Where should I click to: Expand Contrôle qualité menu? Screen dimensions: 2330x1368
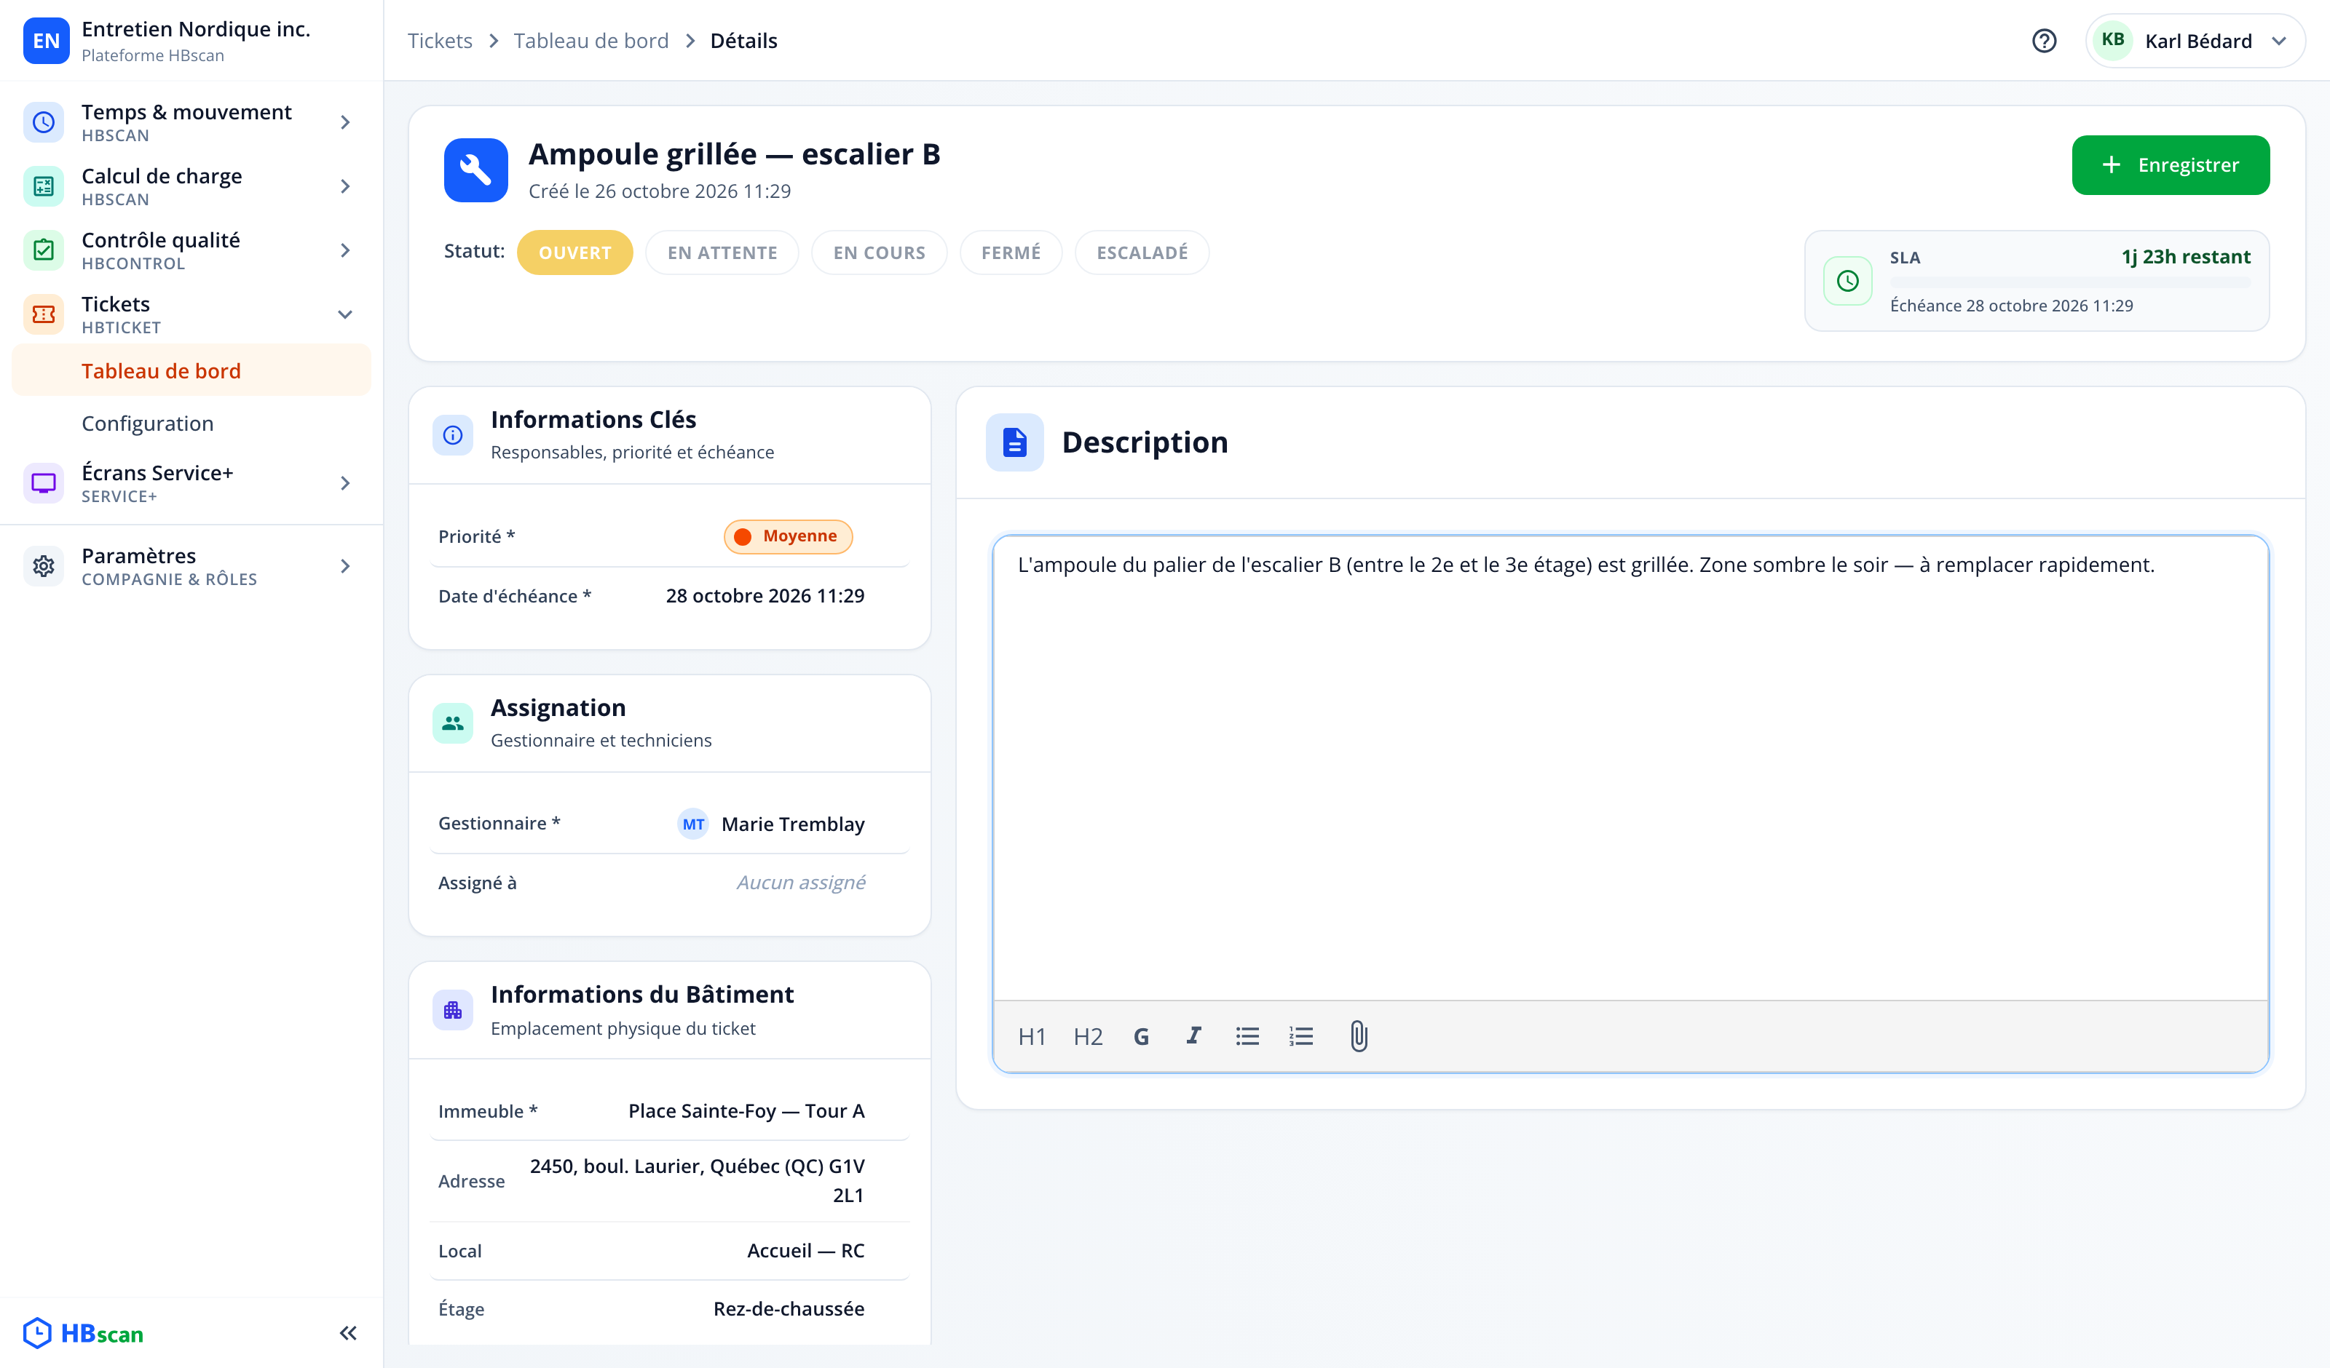pos(191,250)
